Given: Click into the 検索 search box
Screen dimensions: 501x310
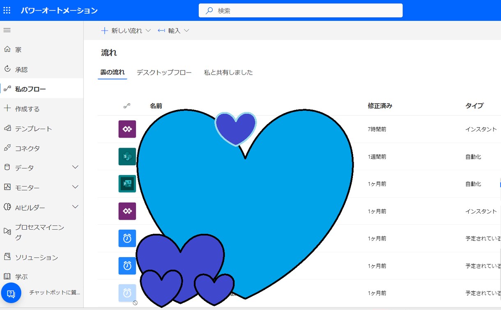Looking at the screenshot, I should tap(301, 11).
